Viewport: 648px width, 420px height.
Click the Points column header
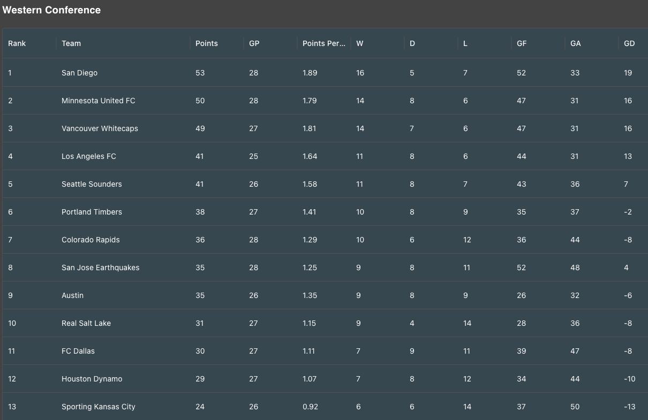coord(207,43)
